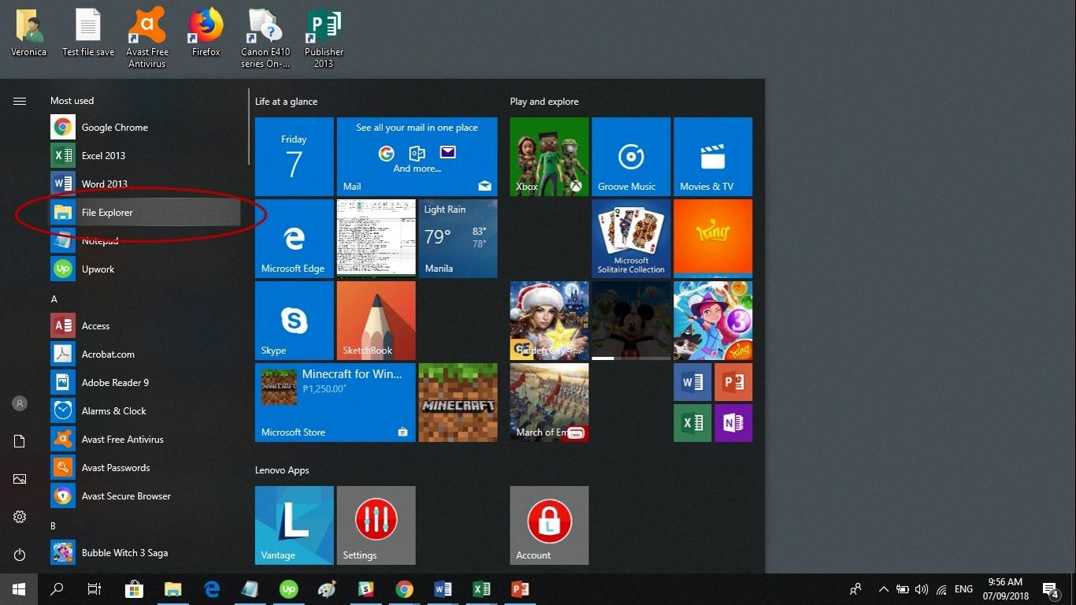The width and height of the screenshot is (1076, 605).
Task: Open Task View on the taskbar
Action: [x=95, y=589]
